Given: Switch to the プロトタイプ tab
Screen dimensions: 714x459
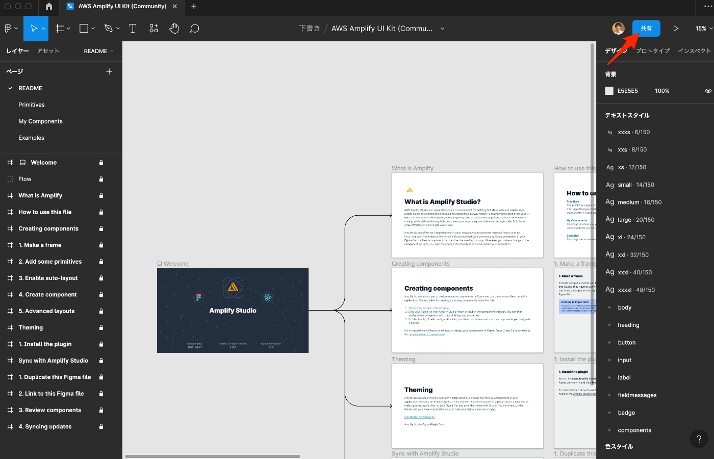Looking at the screenshot, I should (653, 51).
